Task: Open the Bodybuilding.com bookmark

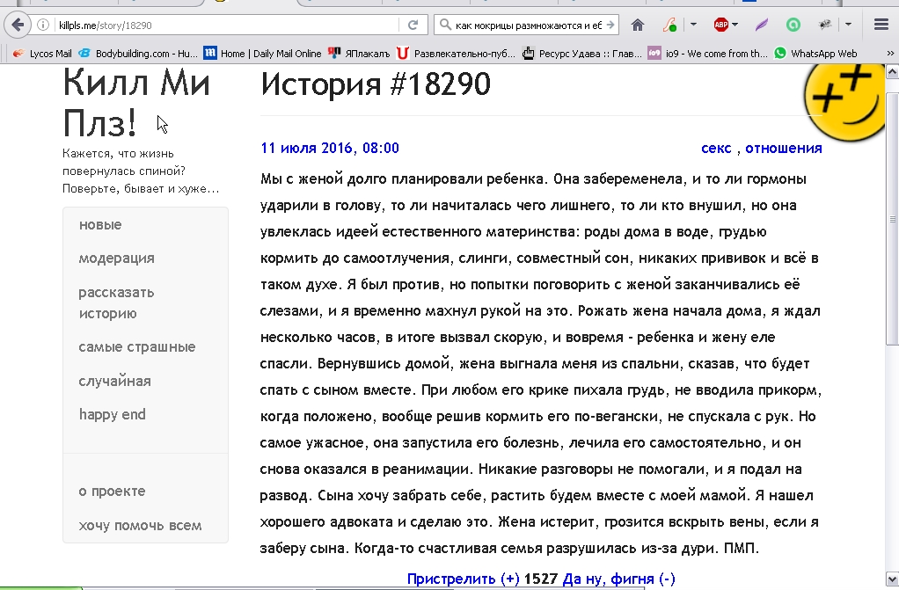Action: [x=138, y=54]
